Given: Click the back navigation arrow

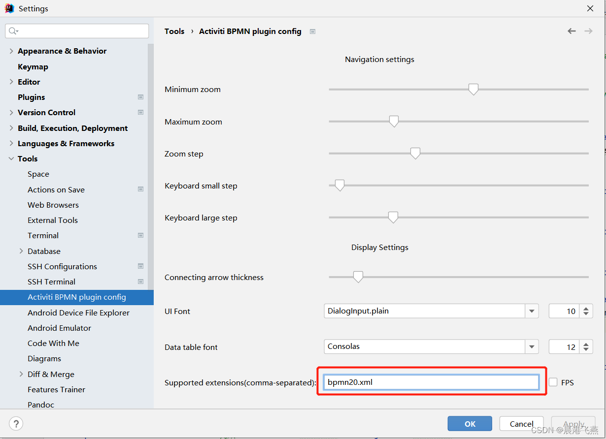Looking at the screenshot, I should 572,31.
